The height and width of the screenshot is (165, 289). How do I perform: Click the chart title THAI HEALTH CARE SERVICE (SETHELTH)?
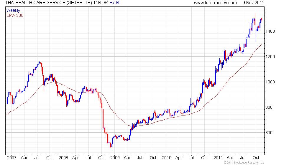[49, 3]
